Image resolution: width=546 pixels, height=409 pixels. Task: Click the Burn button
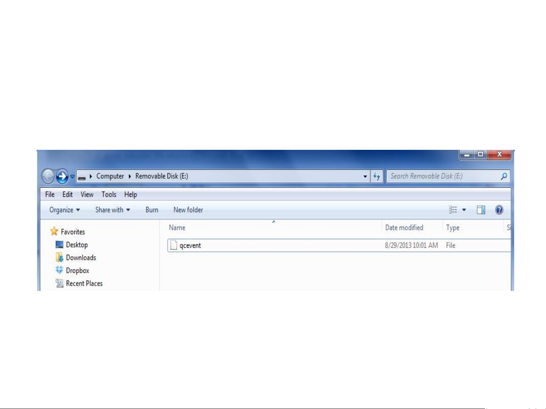(152, 210)
